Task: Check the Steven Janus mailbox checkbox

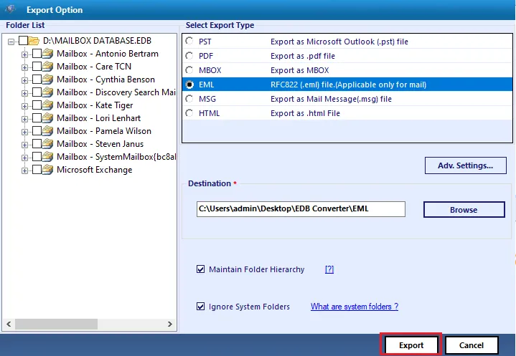Action: click(37, 144)
